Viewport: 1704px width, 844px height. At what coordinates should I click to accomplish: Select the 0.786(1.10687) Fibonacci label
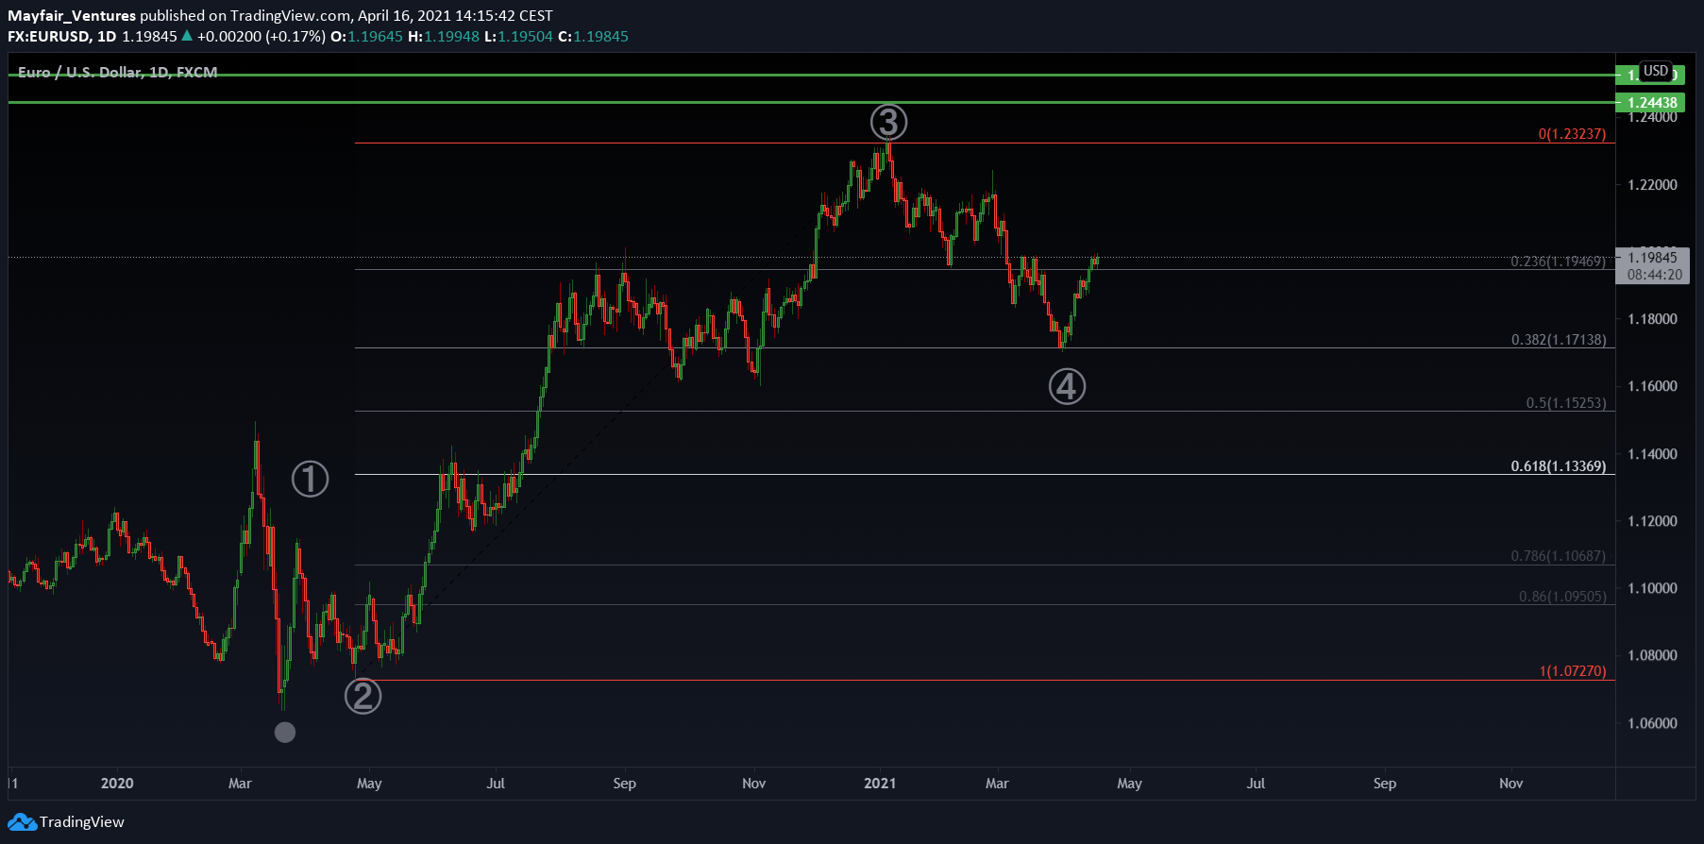(x=1559, y=556)
